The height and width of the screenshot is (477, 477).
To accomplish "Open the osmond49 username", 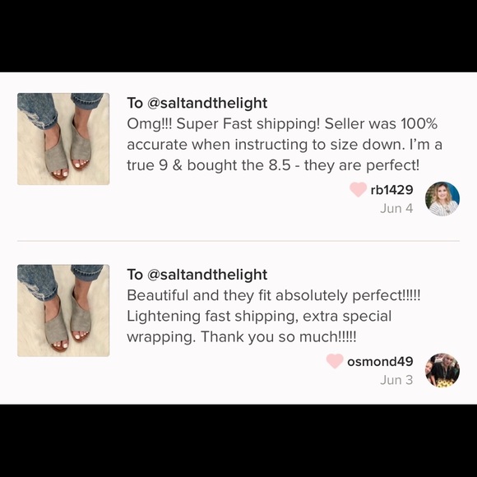I will (x=380, y=361).
